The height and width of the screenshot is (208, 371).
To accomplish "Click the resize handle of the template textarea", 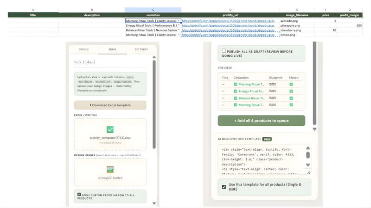I will click(309, 172).
